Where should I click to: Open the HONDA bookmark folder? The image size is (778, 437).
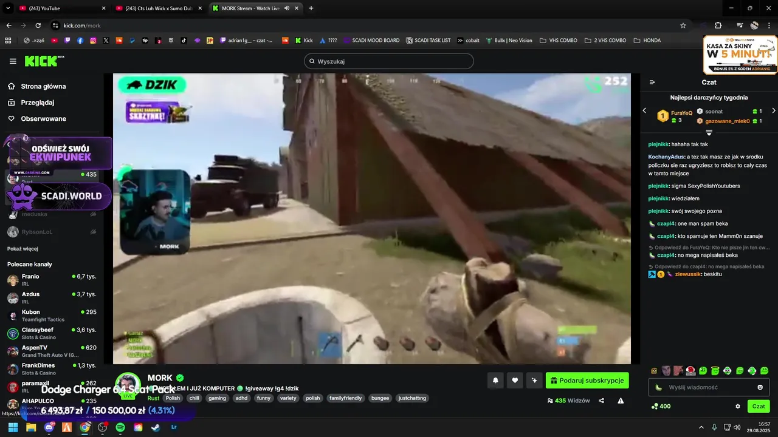pyautogui.click(x=647, y=41)
